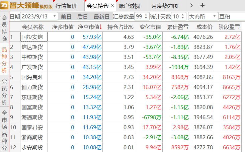This screenshot has height=152, width=245.
Task: Sort by the 成本价 column header
Action: [x=204, y=27]
